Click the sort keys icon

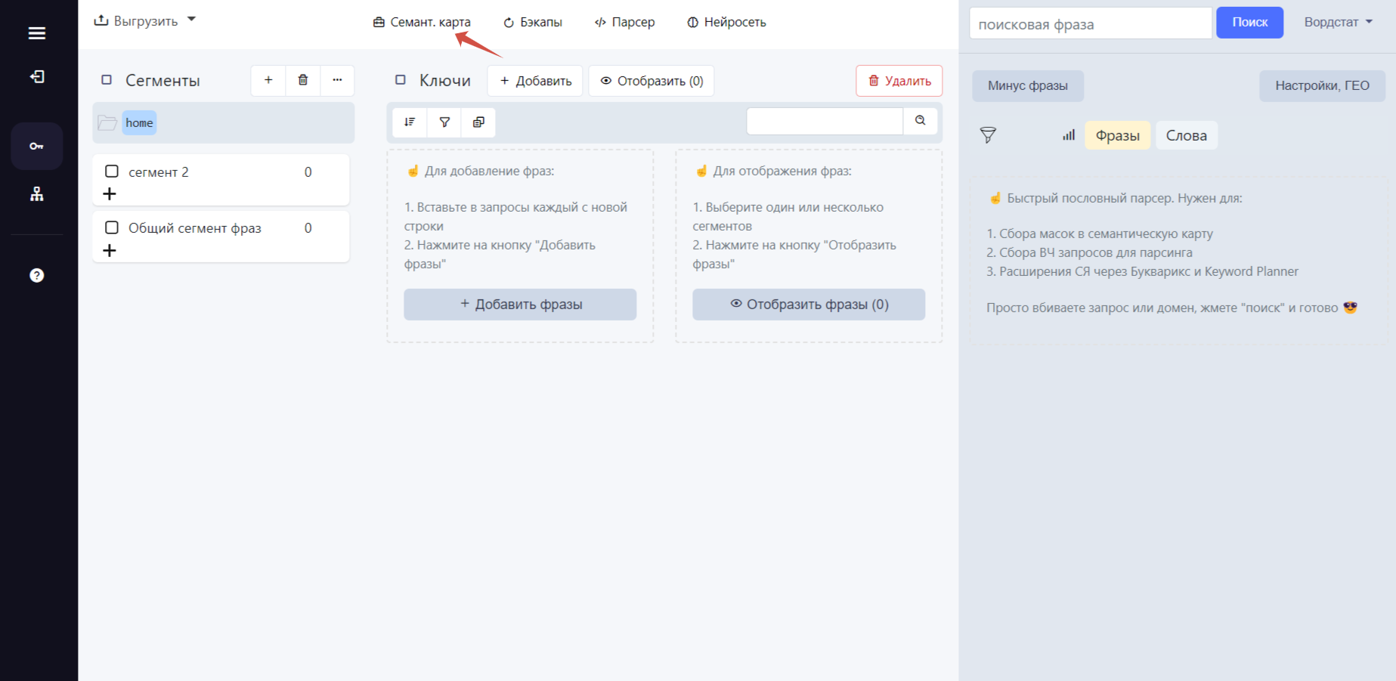[410, 122]
